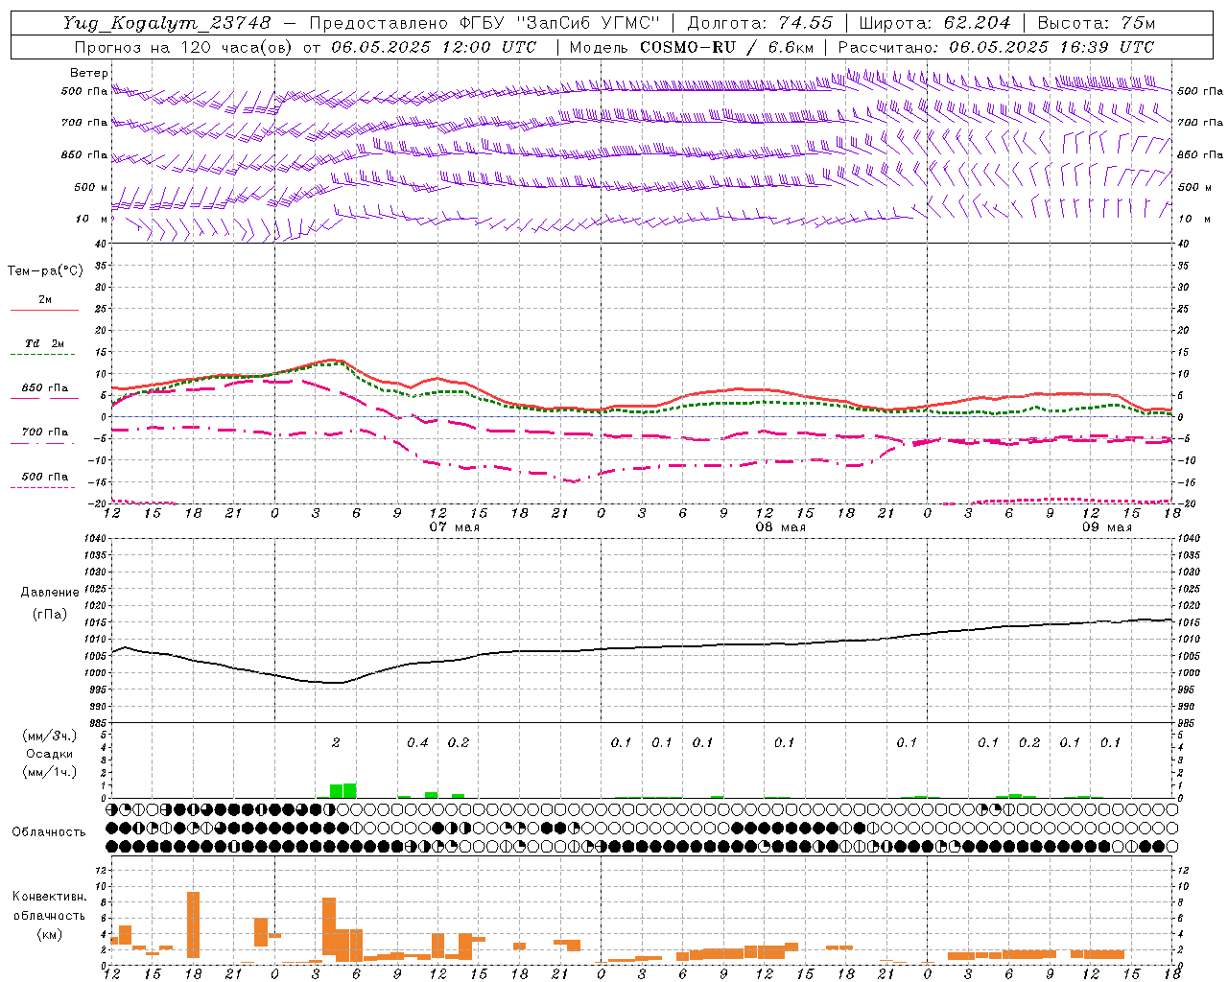Click the precipitation total value '0.4'
1228x982 pixels.
(417, 742)
